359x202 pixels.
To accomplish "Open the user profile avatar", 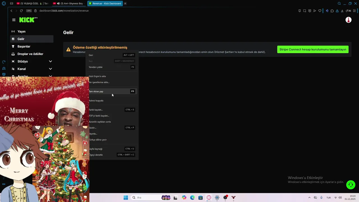I will click(348, 20).
